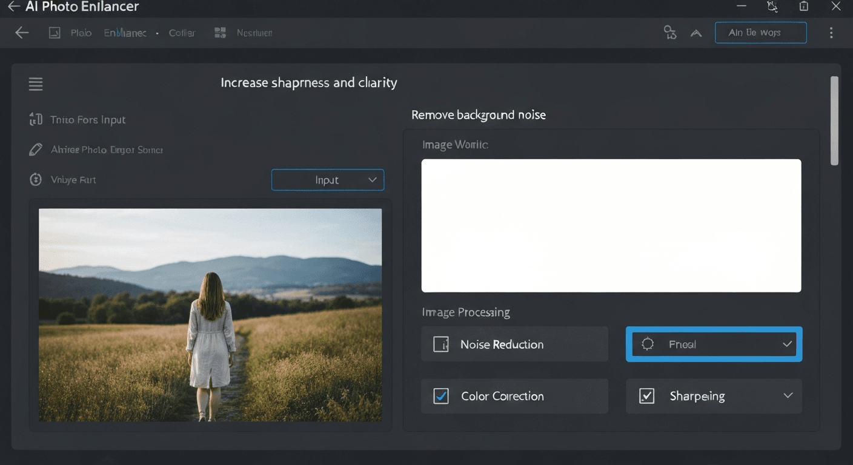Switch to the Enhance tab

124,33
